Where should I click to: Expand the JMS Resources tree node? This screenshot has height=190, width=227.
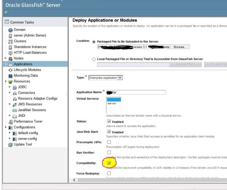pyautogui.click(x=10, y=104)
